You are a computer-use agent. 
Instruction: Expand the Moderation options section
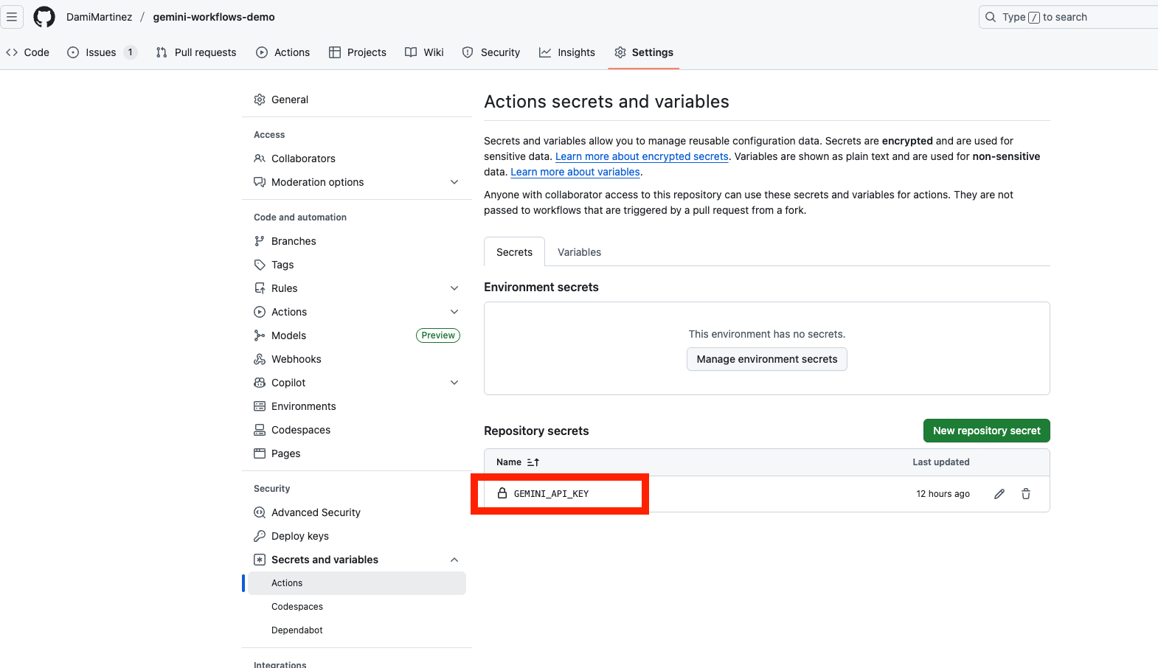454,182
